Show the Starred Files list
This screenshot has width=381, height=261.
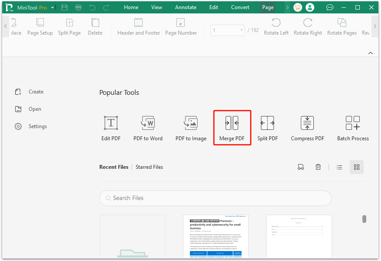[149, 167]
